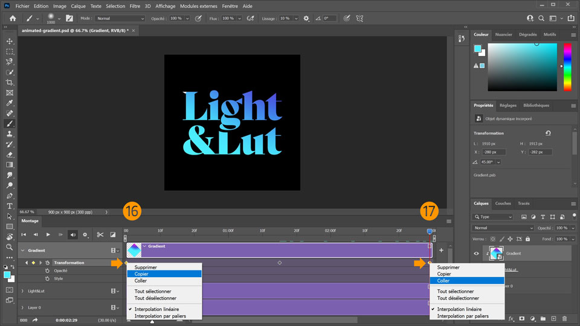Select the Move tool
The width and height of the screenshot is (580, 326).
[10, 41]
